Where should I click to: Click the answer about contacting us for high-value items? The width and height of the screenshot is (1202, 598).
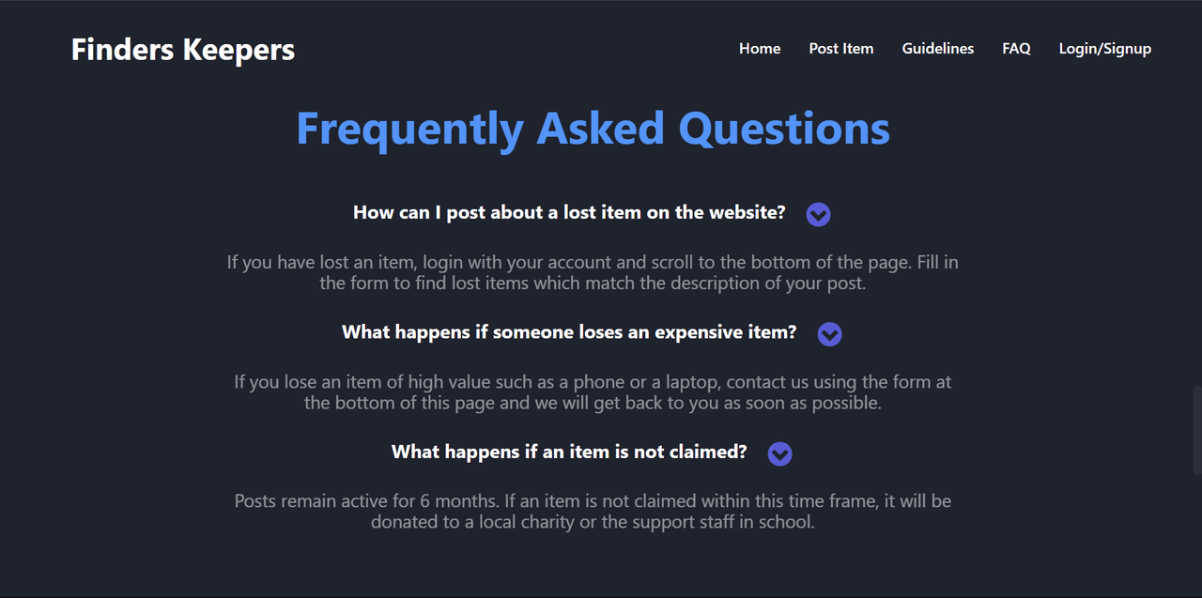pyautogui.click(x=593, y=392)
